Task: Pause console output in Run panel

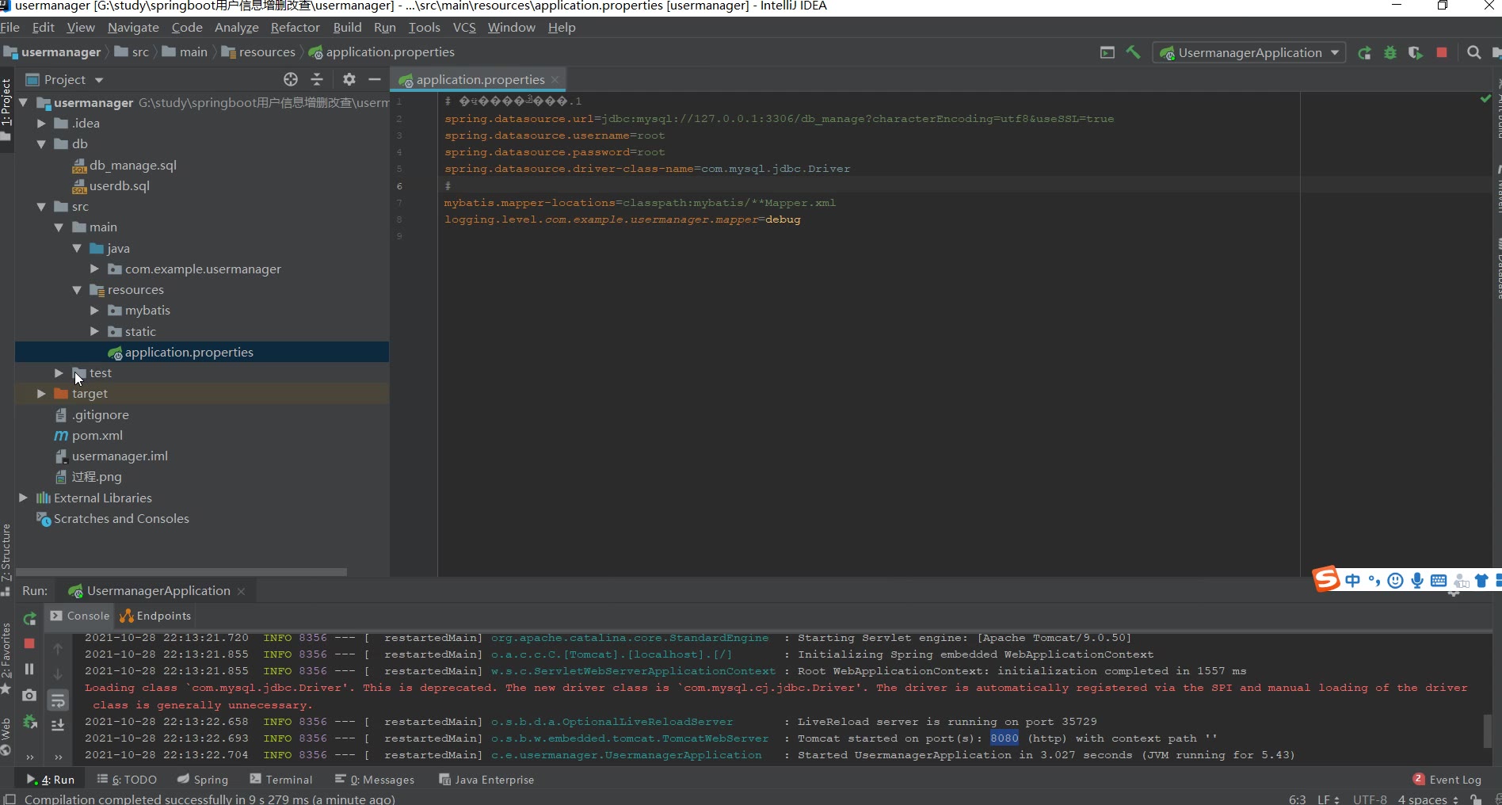Action: (x=29, y=670)
